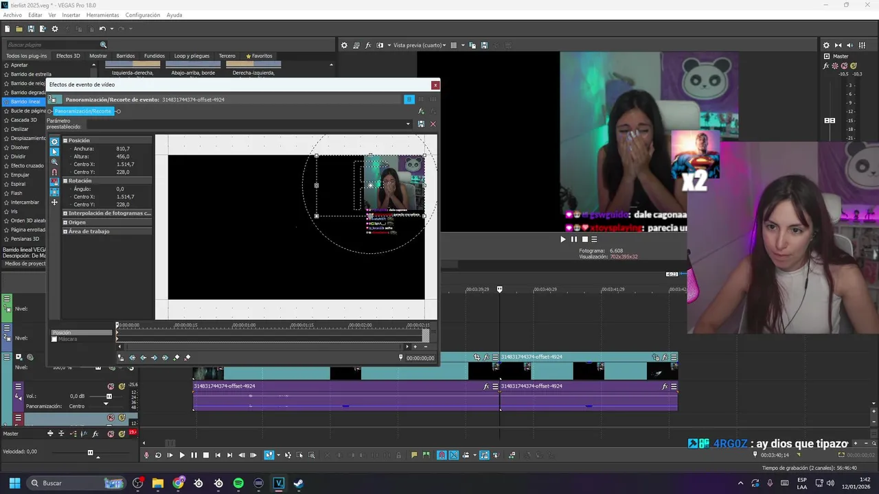879x494 pixels.
Task: Expand Interpolación de fotogramas group
Action: point(65,213)
